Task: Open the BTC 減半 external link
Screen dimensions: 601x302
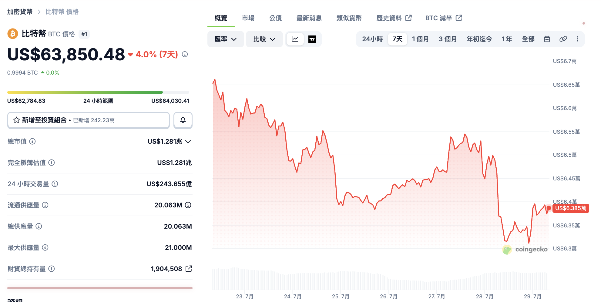Action: tap(444, 18)
